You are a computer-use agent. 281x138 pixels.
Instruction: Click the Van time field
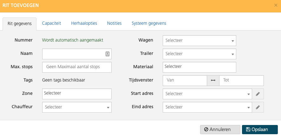pyautogui.click(x=185, y=81)
